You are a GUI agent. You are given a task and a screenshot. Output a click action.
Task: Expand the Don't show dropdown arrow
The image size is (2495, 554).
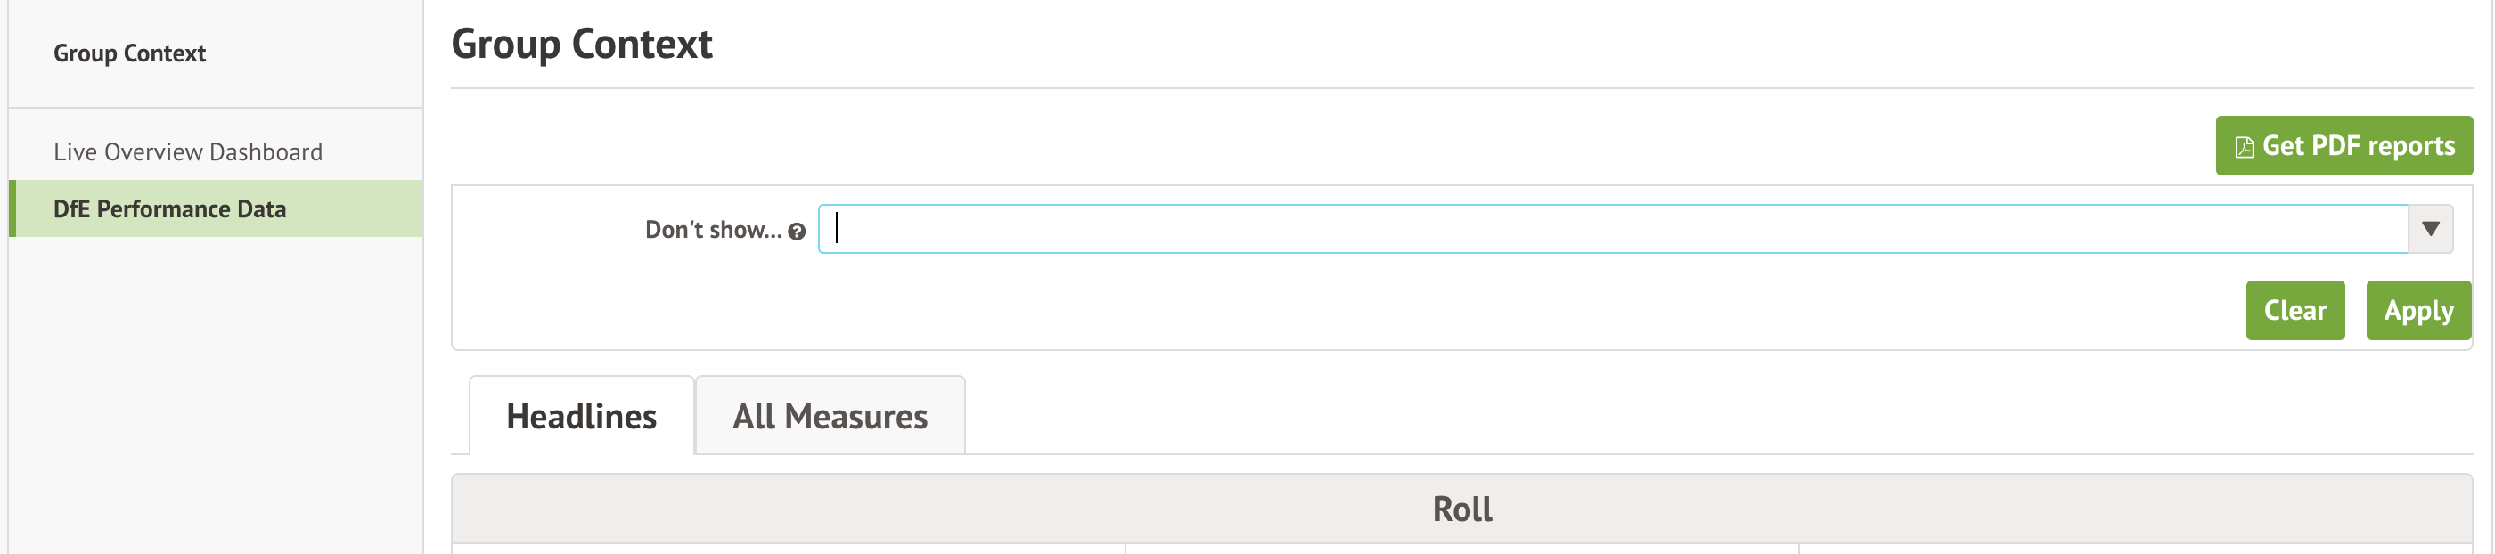pos(2430,229)
